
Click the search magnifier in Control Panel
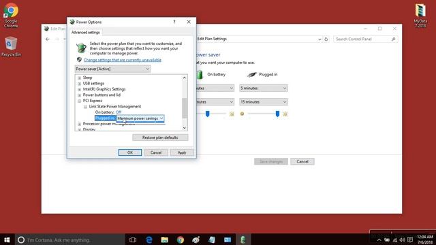[394, 39]
